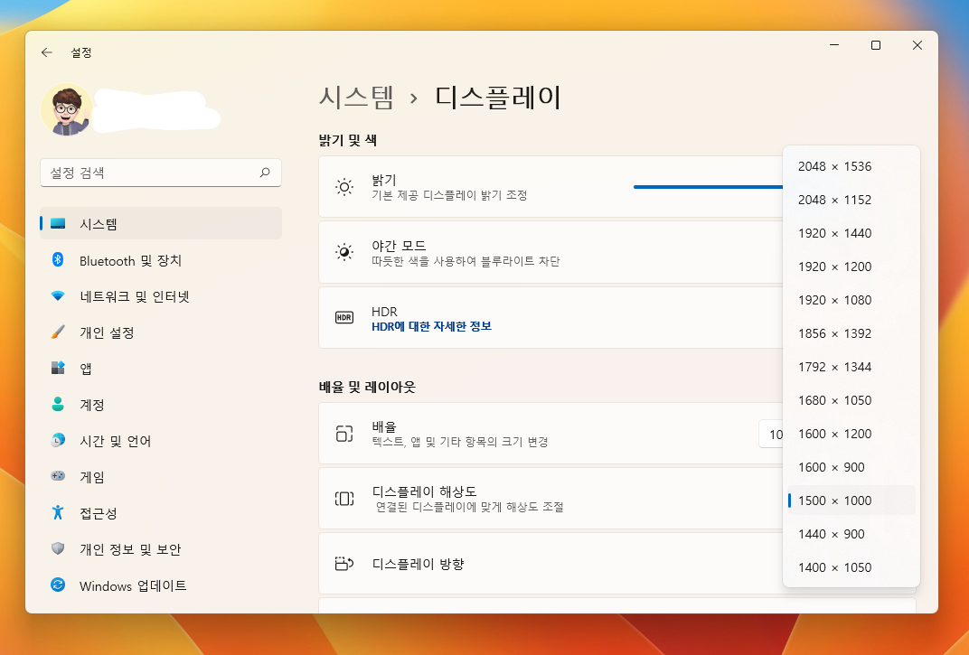This screenshot has width=969, height=655.
Task: Choose the selected 1500 × 1000 entry
Action: 851,500
